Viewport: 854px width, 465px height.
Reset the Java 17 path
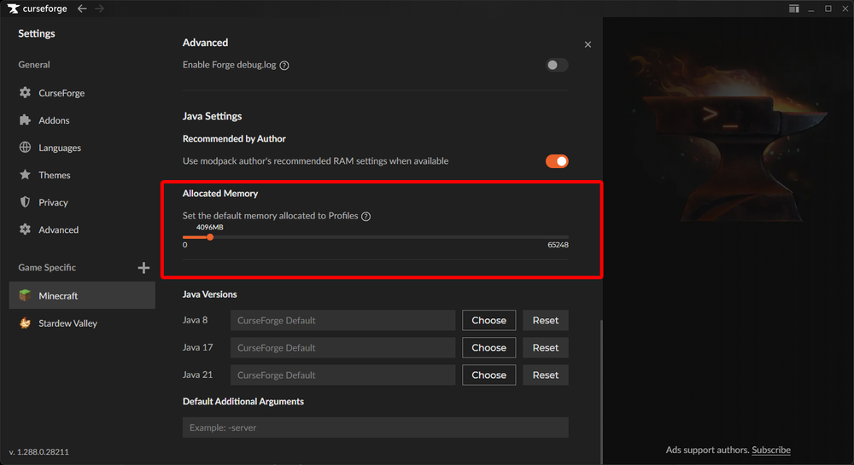[545, 347]
